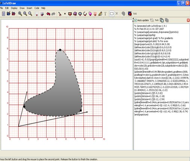This screenshot has height=161, width=190.
Task: Close the code panel with red X
Action: pos(188,20)
